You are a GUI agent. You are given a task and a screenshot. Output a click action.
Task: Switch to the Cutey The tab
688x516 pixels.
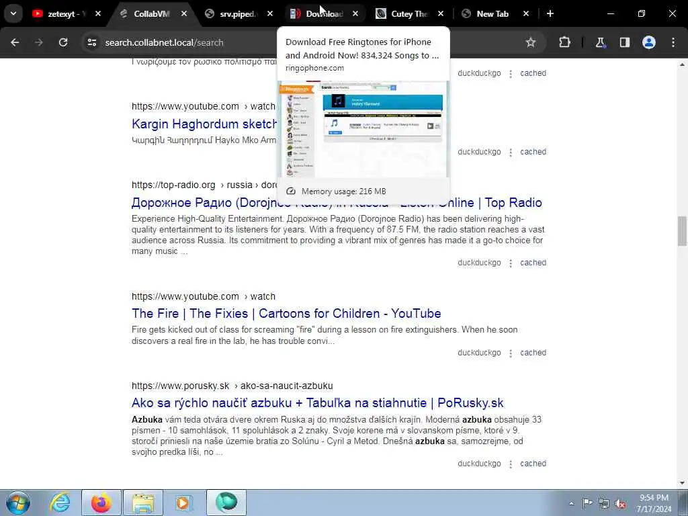tap(408, 14)
